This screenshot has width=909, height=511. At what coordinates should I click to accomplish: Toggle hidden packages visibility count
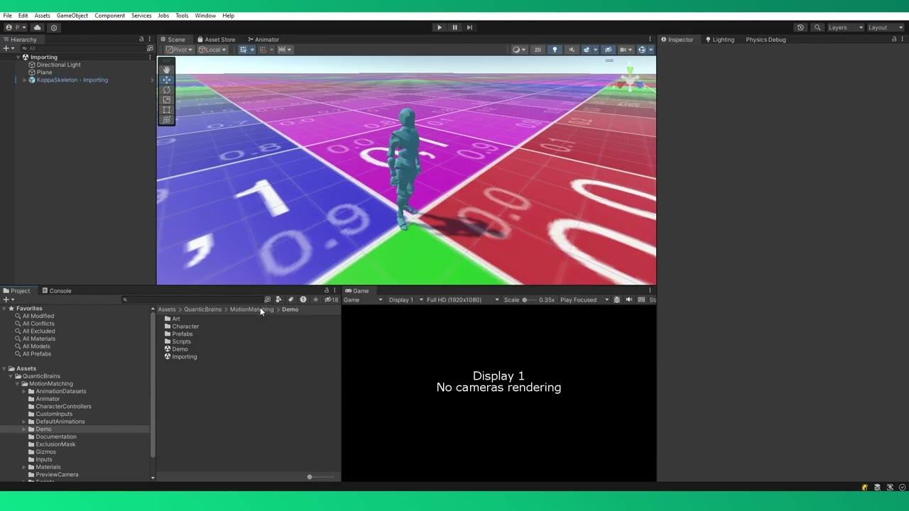(331, 300)
